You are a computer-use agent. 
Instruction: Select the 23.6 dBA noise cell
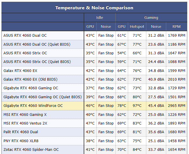[156, 44]
